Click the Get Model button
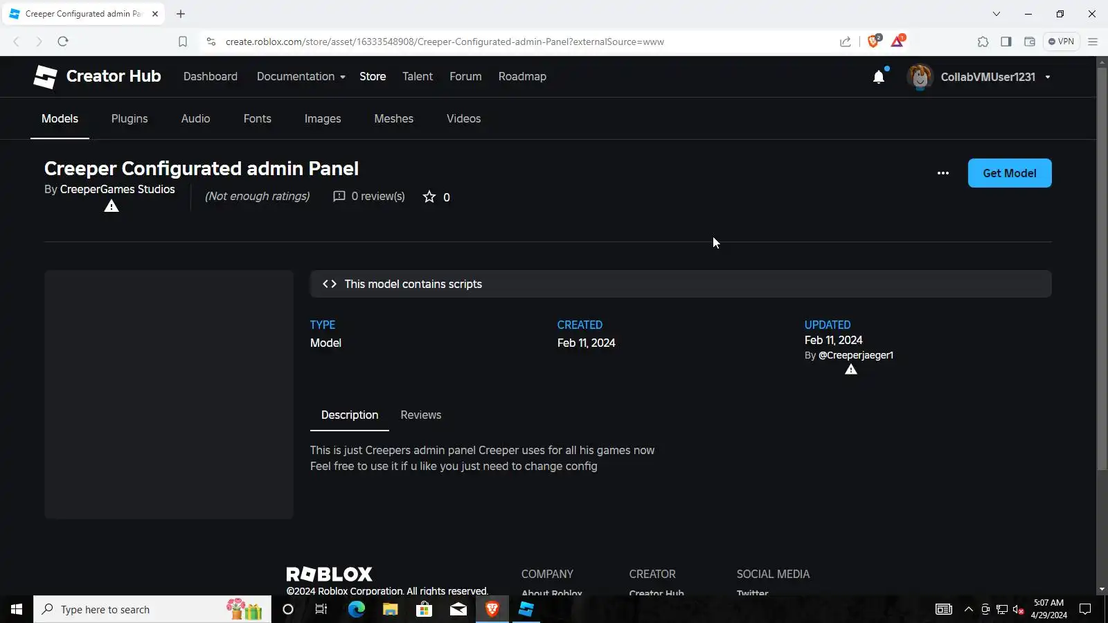Viewport: 1108px width, 623px height. tap(1010, 173)
